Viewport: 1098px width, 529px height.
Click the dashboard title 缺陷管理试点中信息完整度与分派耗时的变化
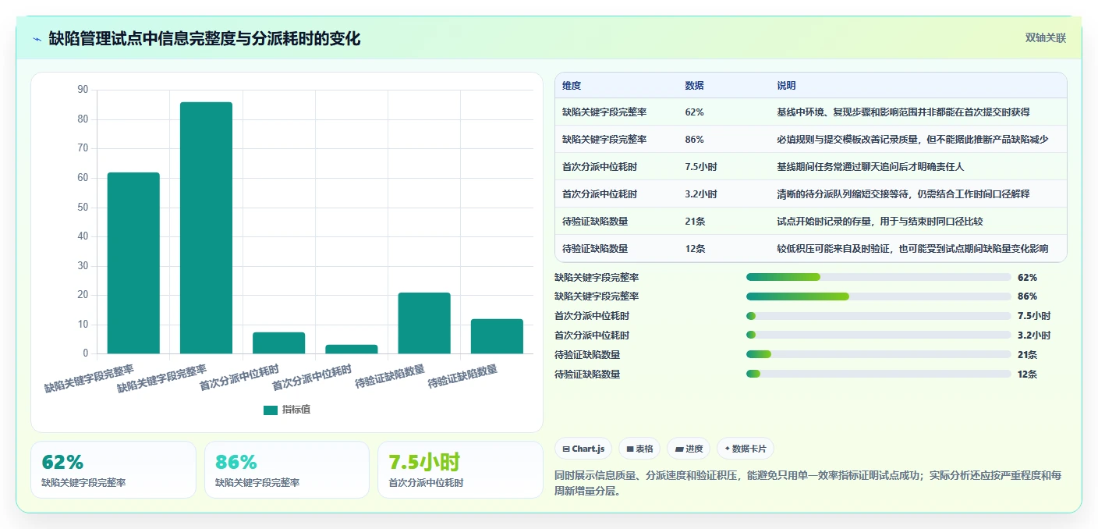[204, 39]
